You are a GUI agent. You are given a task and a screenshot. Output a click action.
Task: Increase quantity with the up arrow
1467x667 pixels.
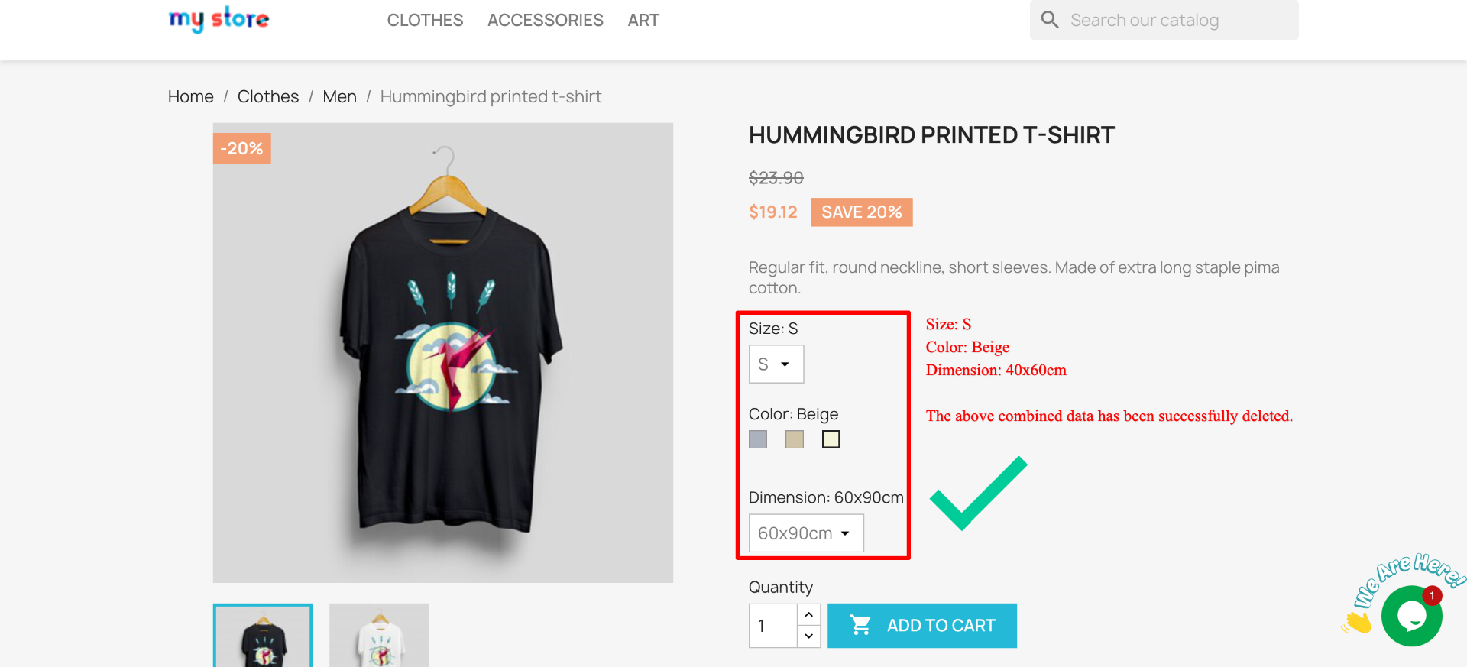[808, 614]
